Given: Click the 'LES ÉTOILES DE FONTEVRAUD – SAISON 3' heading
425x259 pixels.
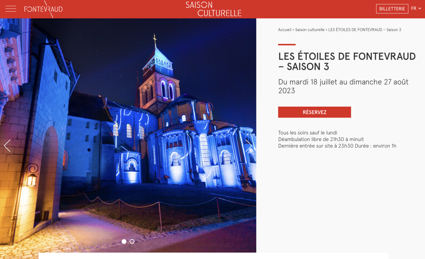Looking at the screenshot, I should [347, 61].
